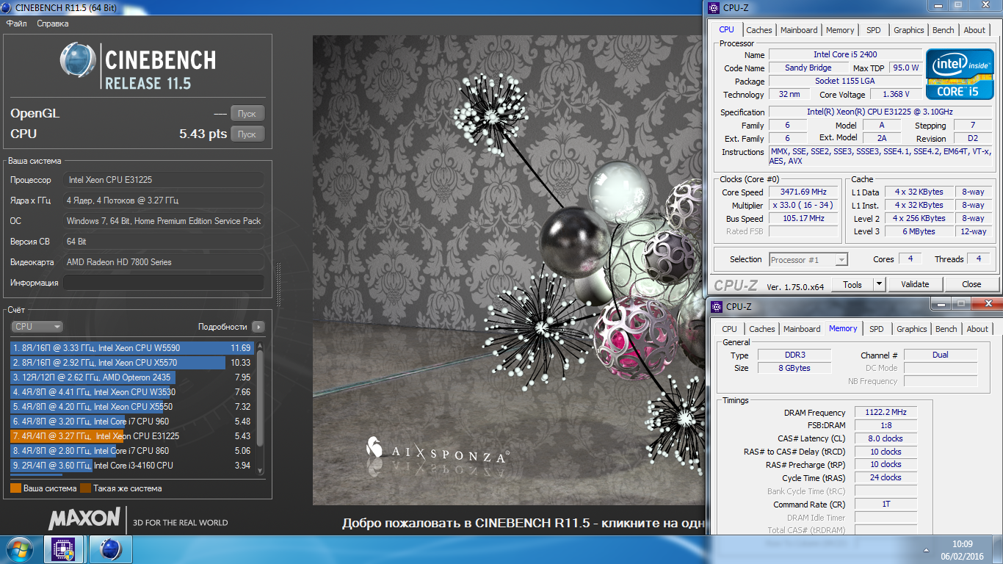Open Mainboard tab in lower CPU-Z window

pyautogui.click(x=802, y=329)
